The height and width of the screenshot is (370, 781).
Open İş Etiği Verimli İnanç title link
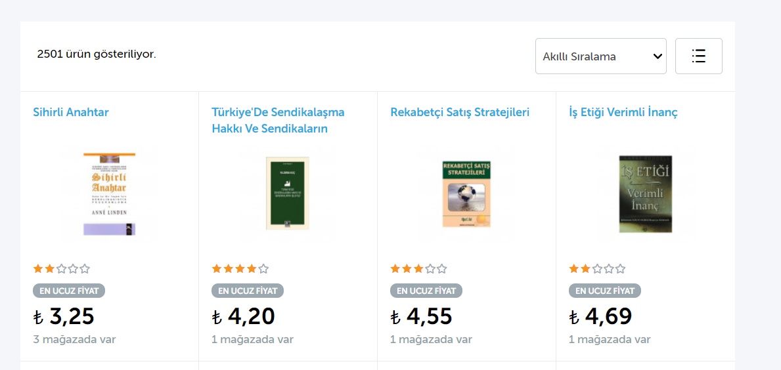pyautogui.click(x=623, y=112)
